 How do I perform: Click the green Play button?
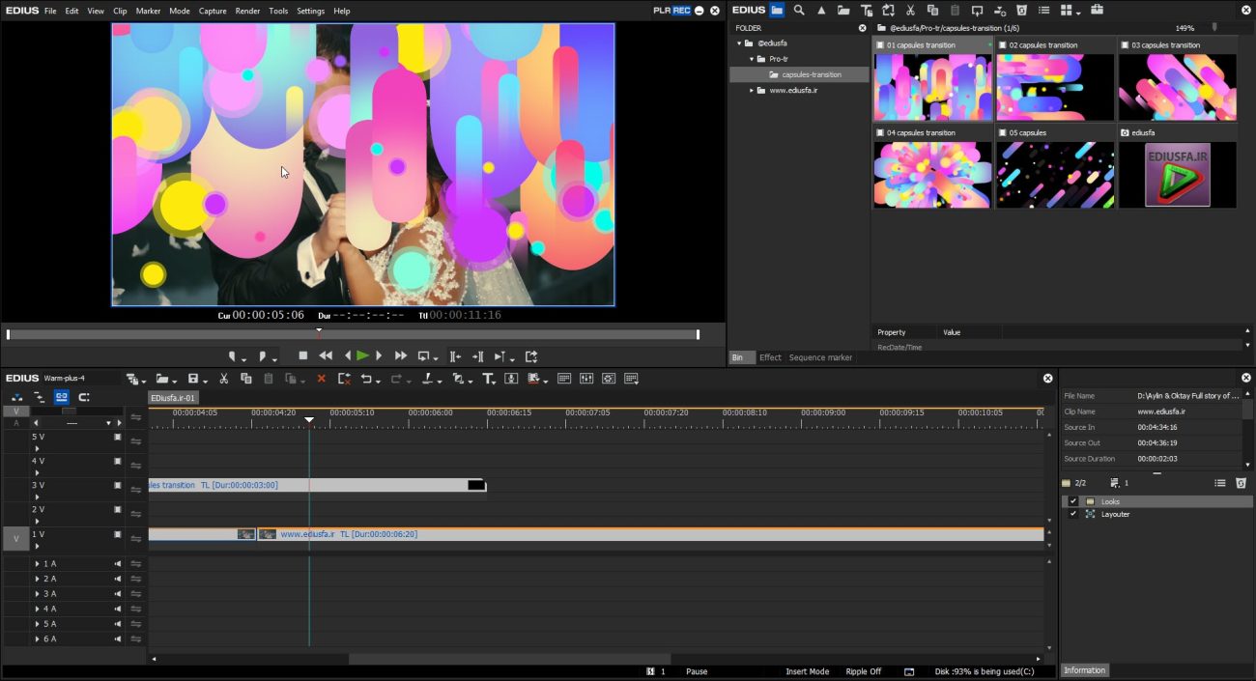362,355
